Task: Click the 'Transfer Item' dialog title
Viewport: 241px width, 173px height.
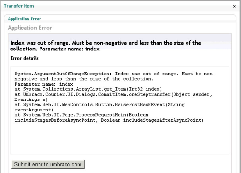Action: [x=19, y=6]
